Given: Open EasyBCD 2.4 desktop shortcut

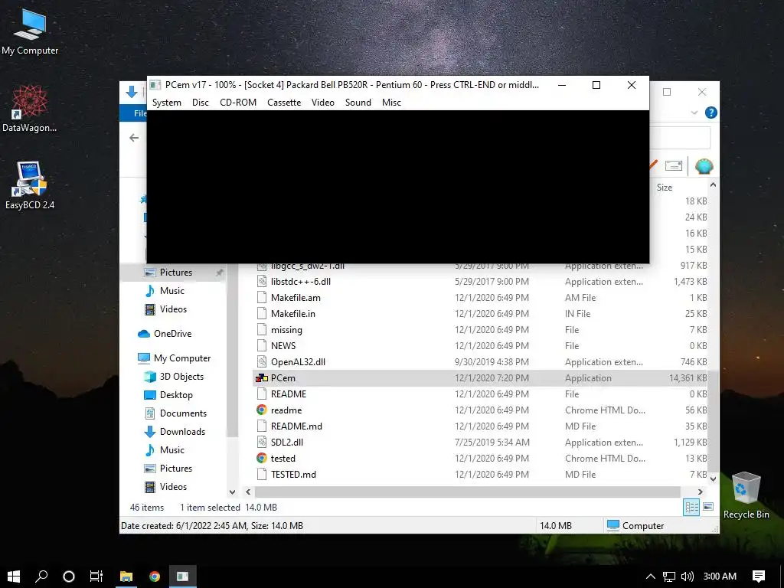Looking at the screenshot, I should [30, 185].
